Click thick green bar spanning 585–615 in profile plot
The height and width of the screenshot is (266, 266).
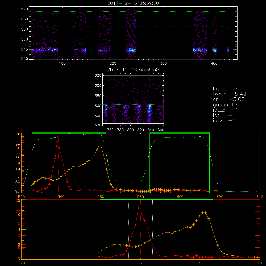point(180,133)
